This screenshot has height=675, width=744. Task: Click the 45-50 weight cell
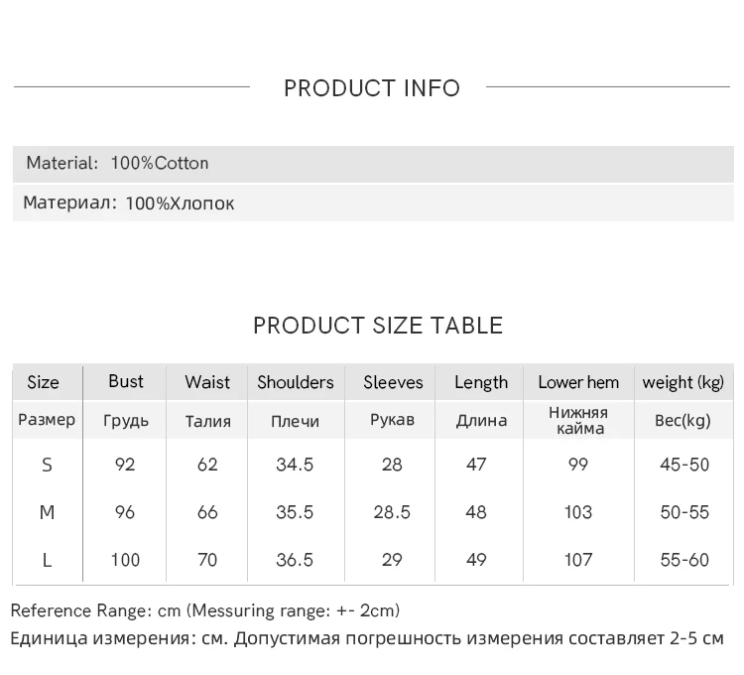pyautogui.click(x=684, y=465)
